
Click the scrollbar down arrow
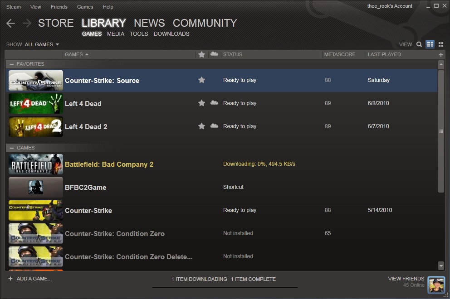pyautogui.click(x=441, y=266)
